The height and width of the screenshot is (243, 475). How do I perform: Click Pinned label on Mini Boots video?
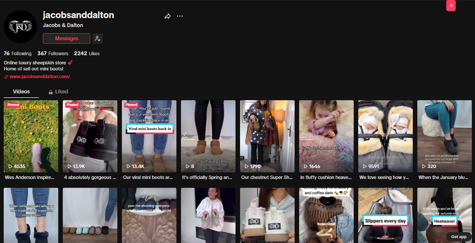[13, 105]
